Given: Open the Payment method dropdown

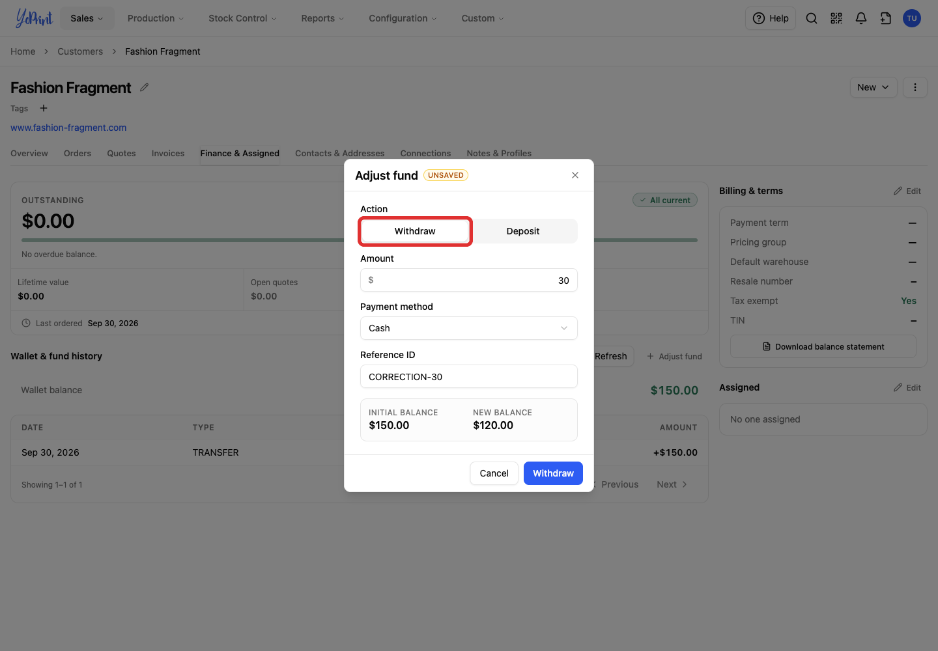Looking at the screenshot, I should [469, 328].
